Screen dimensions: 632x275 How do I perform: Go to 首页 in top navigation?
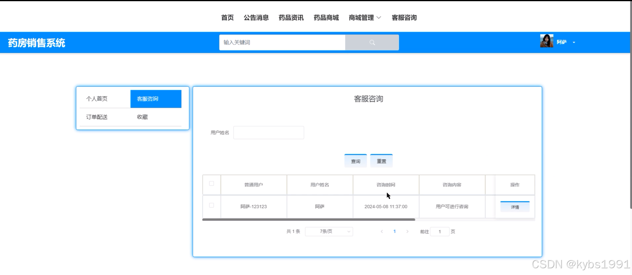point(227,17)
